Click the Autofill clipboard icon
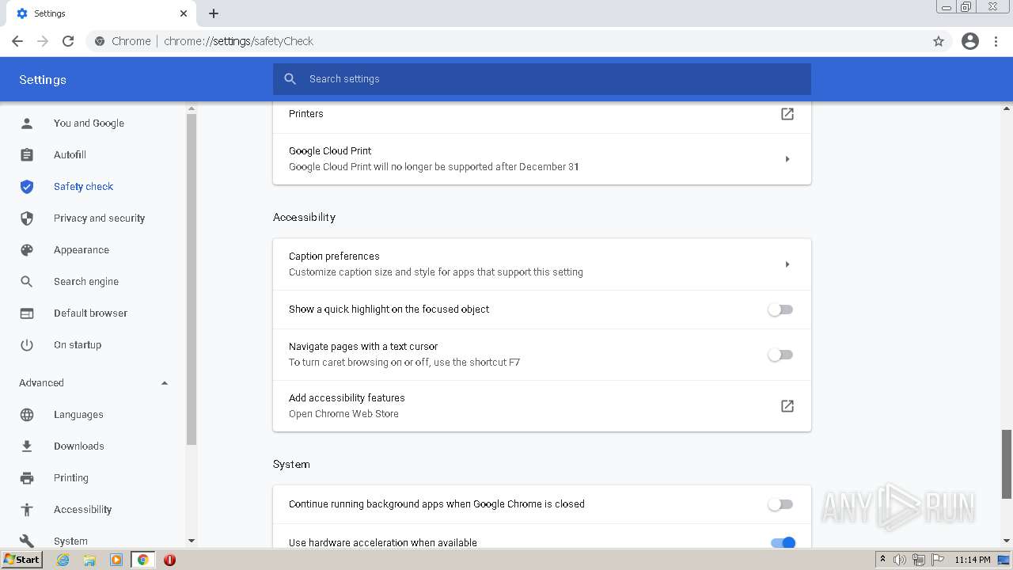This screenshot has height=570, width=1013. 27,155
